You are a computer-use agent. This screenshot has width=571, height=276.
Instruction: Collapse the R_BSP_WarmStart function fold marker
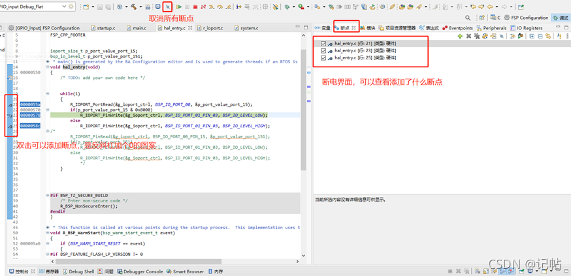point(48,233)
